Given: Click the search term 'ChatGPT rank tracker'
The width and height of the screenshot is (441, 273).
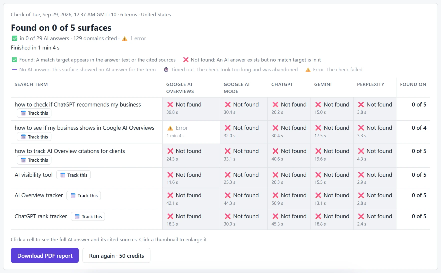Looking at the screenshot, I should click(41, 216).
